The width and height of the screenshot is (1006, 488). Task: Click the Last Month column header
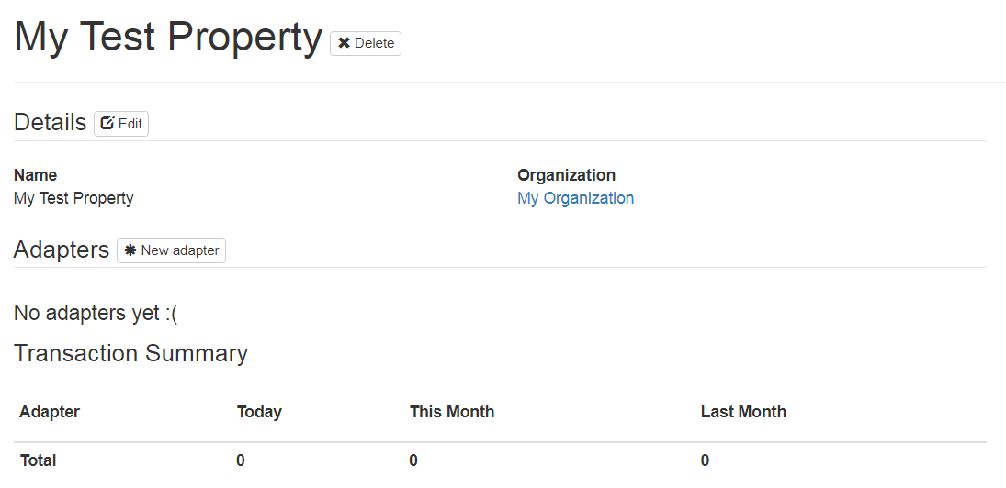click(743, 412)
